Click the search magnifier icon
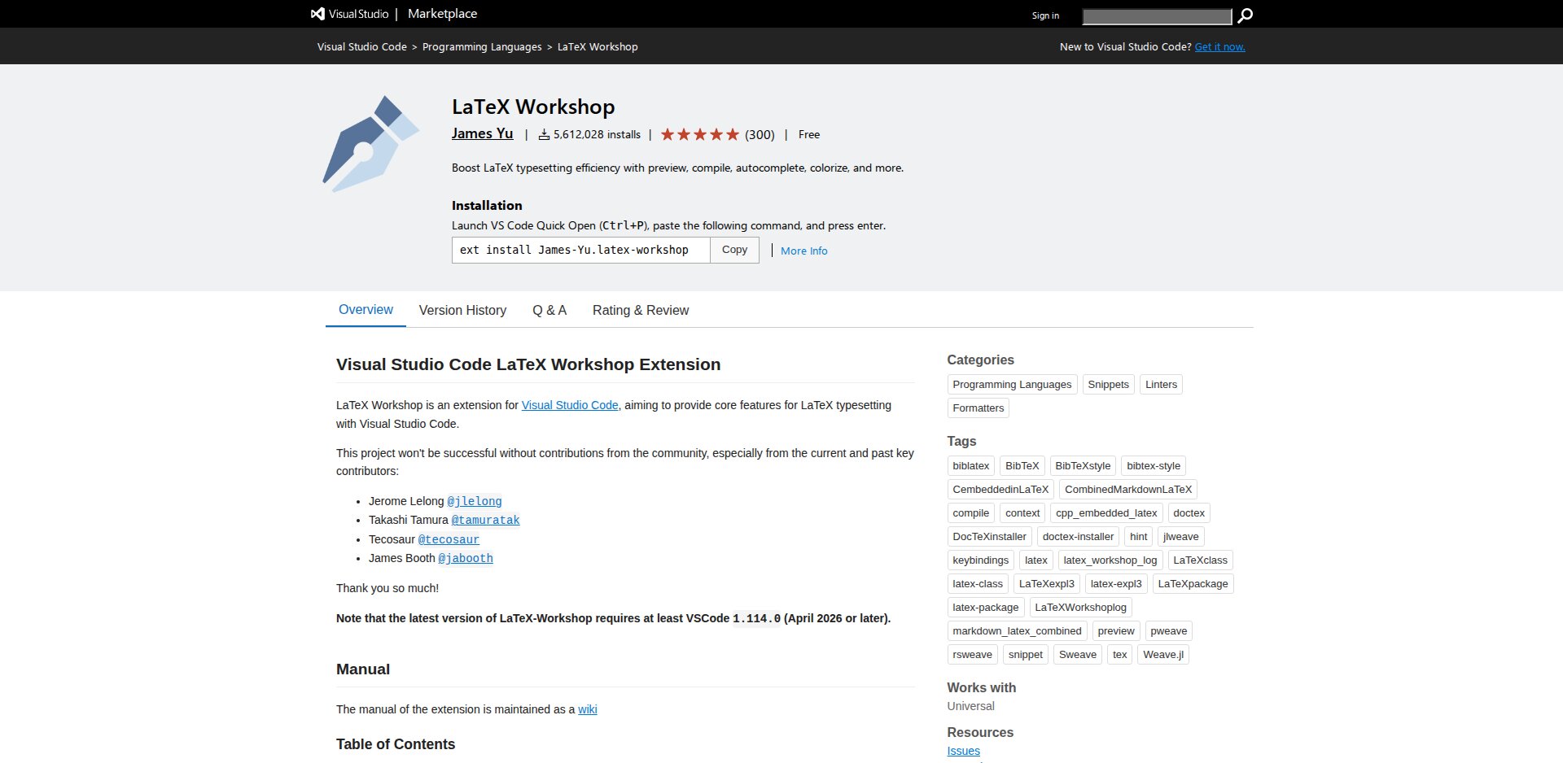1563x763 pixels. tap(1245, 15)
